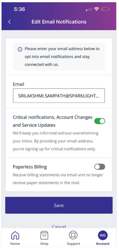Select the Shop tab label
Screen dimensions: 119x250
click(x=44, y=244)
